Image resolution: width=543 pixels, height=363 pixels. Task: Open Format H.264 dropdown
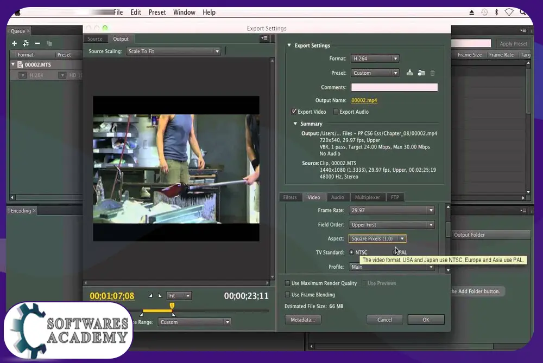click(375, 59)
